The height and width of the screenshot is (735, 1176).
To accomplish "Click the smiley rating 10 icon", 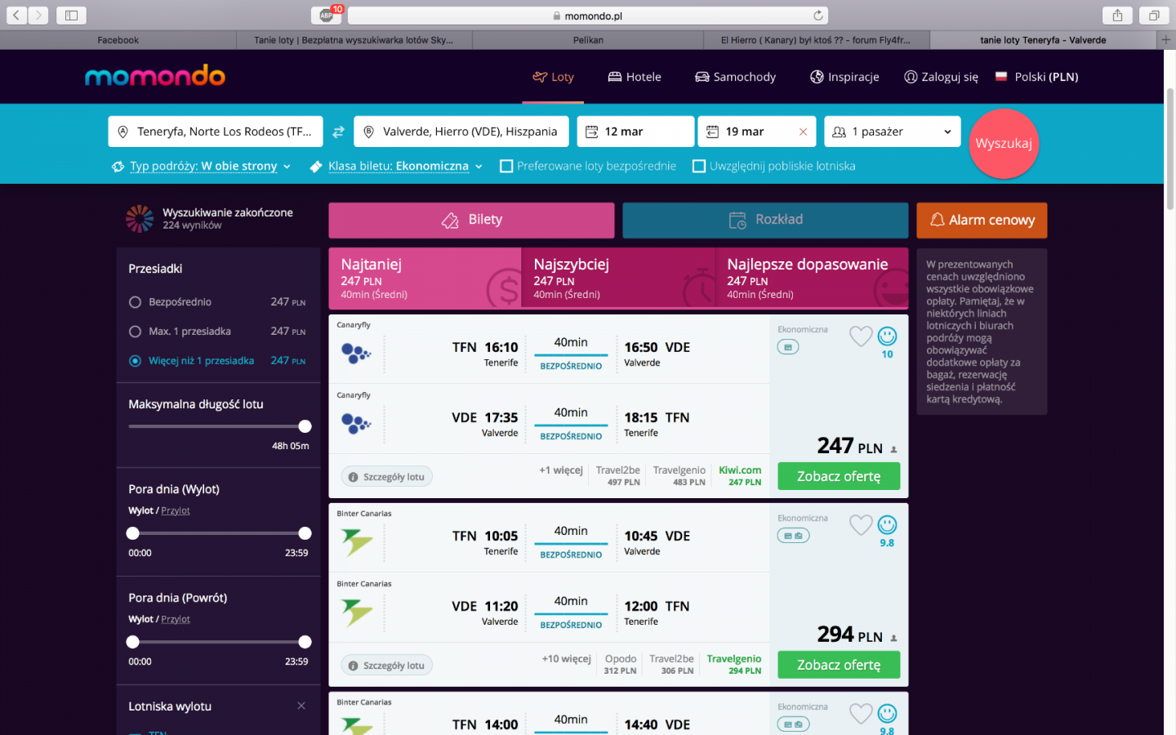I will (x=887, y=336).
